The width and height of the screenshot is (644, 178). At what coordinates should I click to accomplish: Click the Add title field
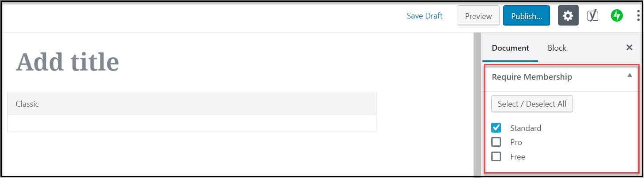pos(68,62)
